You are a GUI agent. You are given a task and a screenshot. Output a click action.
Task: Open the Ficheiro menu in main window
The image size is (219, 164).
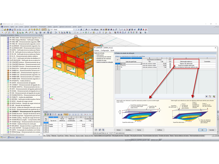click(x=6, y=27)
